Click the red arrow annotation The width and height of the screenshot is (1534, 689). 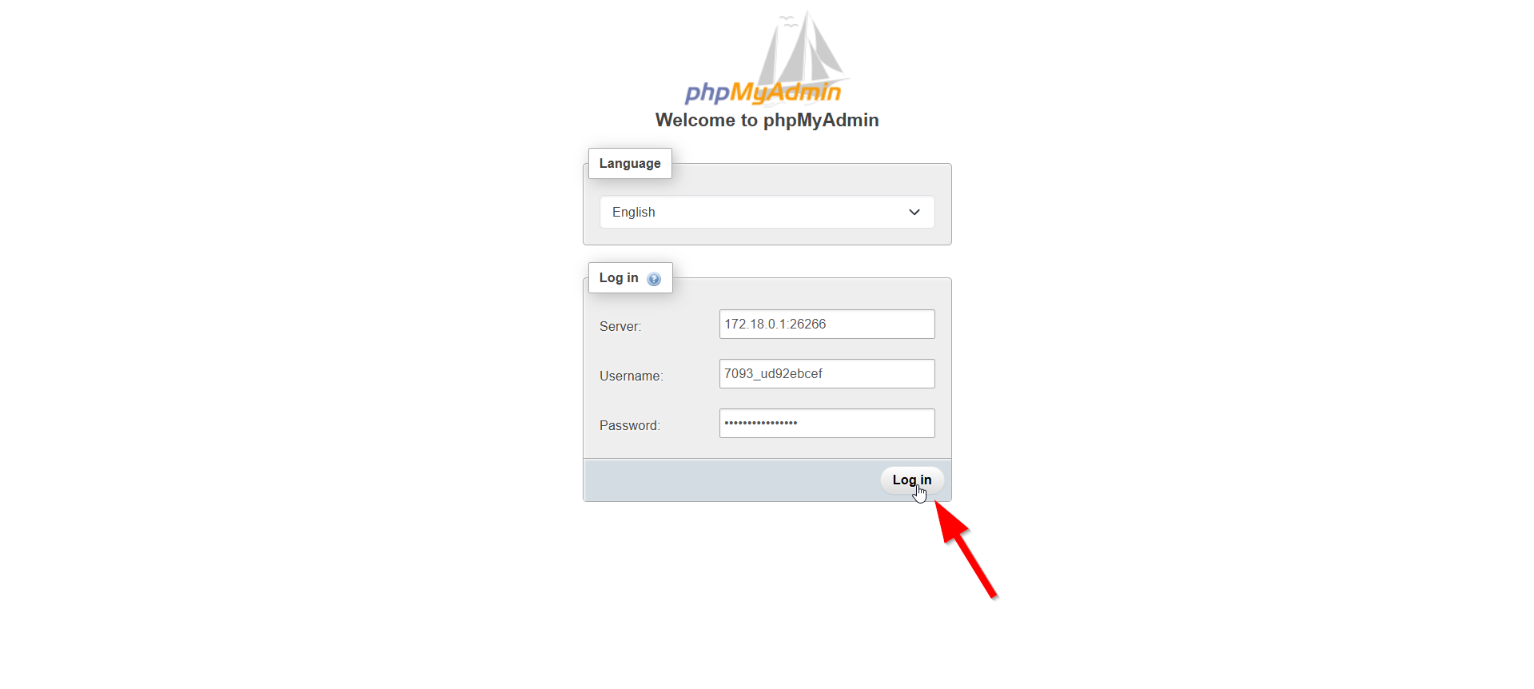tap(966, 549)
